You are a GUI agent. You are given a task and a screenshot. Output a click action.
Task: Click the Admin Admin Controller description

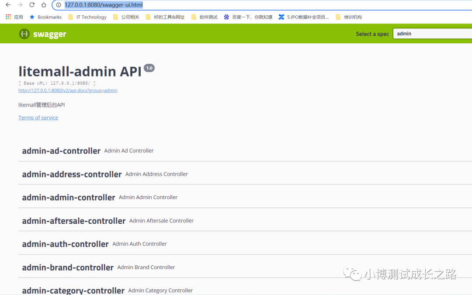pos(148,197)
